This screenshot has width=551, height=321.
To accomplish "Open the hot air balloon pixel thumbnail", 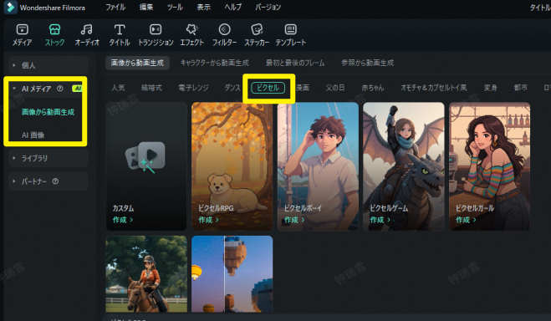I will point(232,274).
